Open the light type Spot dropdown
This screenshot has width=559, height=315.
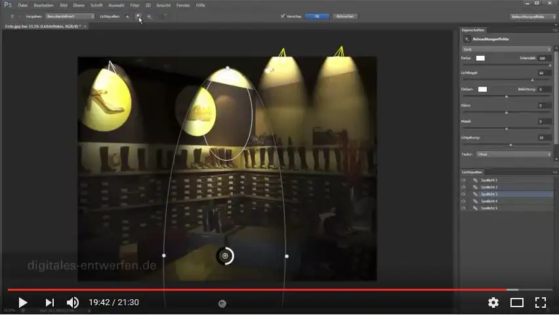[507, 49]
